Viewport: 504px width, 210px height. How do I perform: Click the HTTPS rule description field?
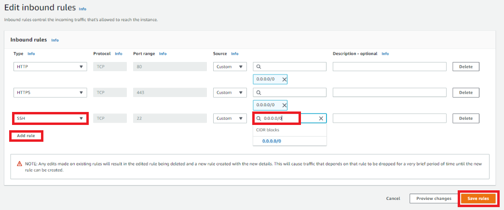click(x=389, y=92)
